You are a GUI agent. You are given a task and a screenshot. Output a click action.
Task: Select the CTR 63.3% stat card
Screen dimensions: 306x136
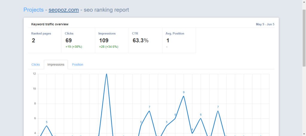click(x=145, y=40)
